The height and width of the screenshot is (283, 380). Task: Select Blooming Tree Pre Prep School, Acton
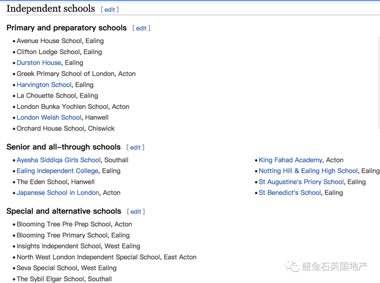74,225
